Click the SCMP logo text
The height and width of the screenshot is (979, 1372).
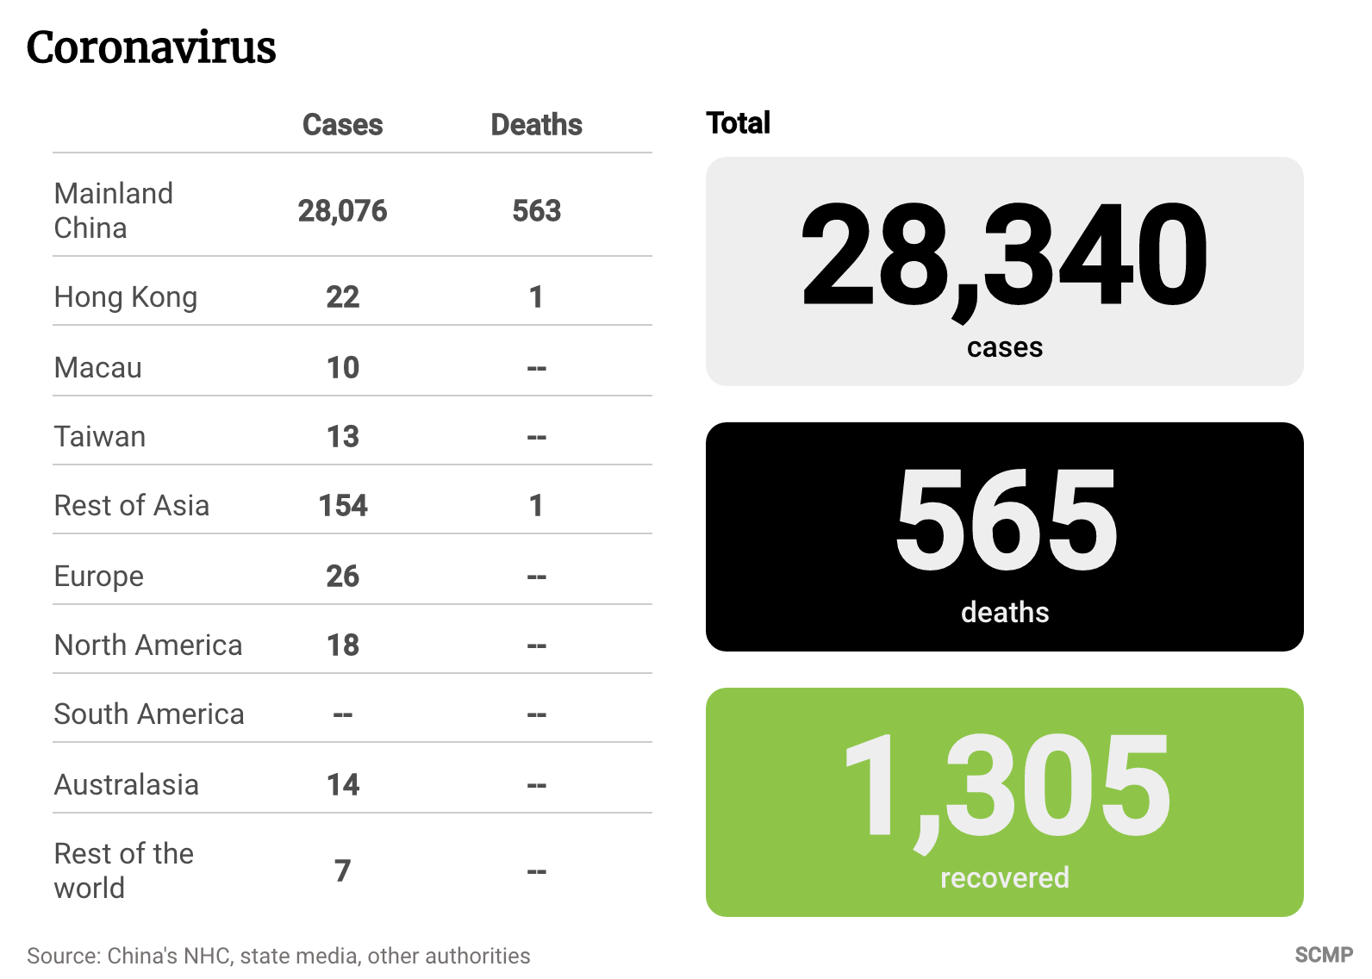click(1324, 956)
